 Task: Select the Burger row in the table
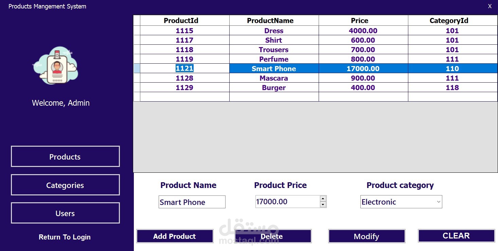273,88
